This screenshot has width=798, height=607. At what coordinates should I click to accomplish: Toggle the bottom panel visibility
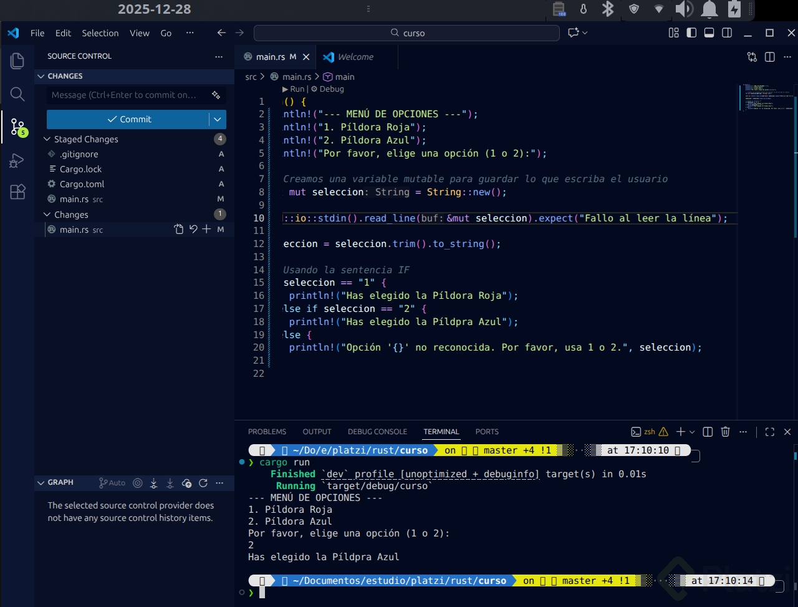(709, 33)
